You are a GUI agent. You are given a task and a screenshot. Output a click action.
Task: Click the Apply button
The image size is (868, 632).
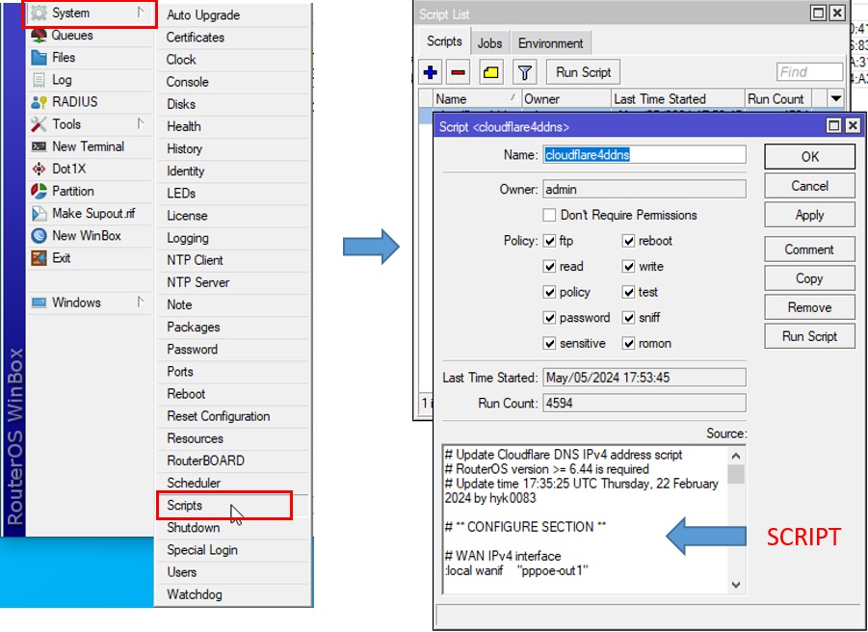pos(810,215)
